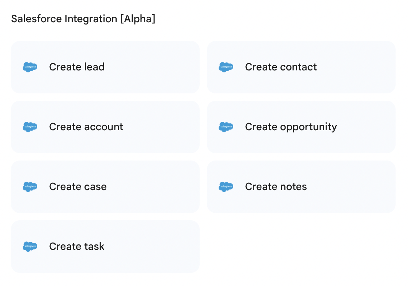This screenshot has width=408, height=286.
Task: Choose the Create lead action
Action: click(77, 67)
